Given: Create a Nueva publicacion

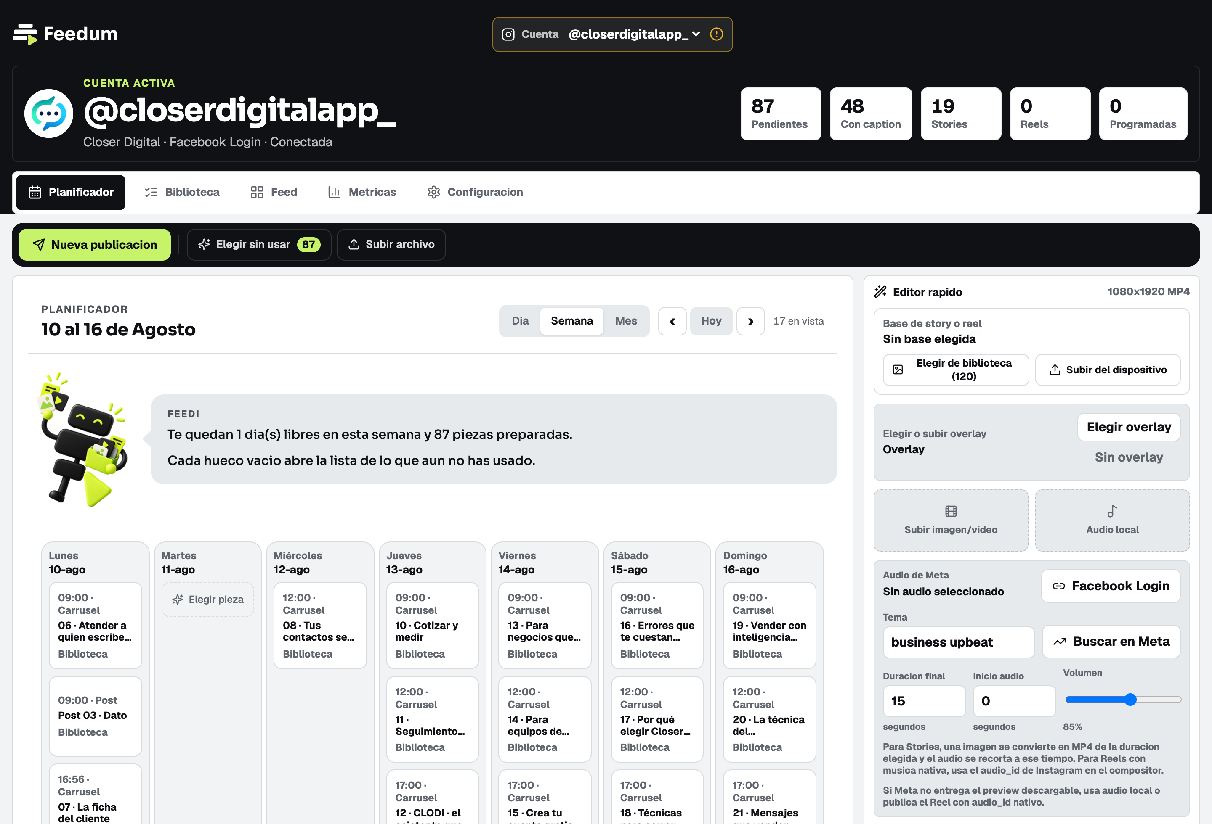Looking at the screenshot, I should (x=94, y=245).
